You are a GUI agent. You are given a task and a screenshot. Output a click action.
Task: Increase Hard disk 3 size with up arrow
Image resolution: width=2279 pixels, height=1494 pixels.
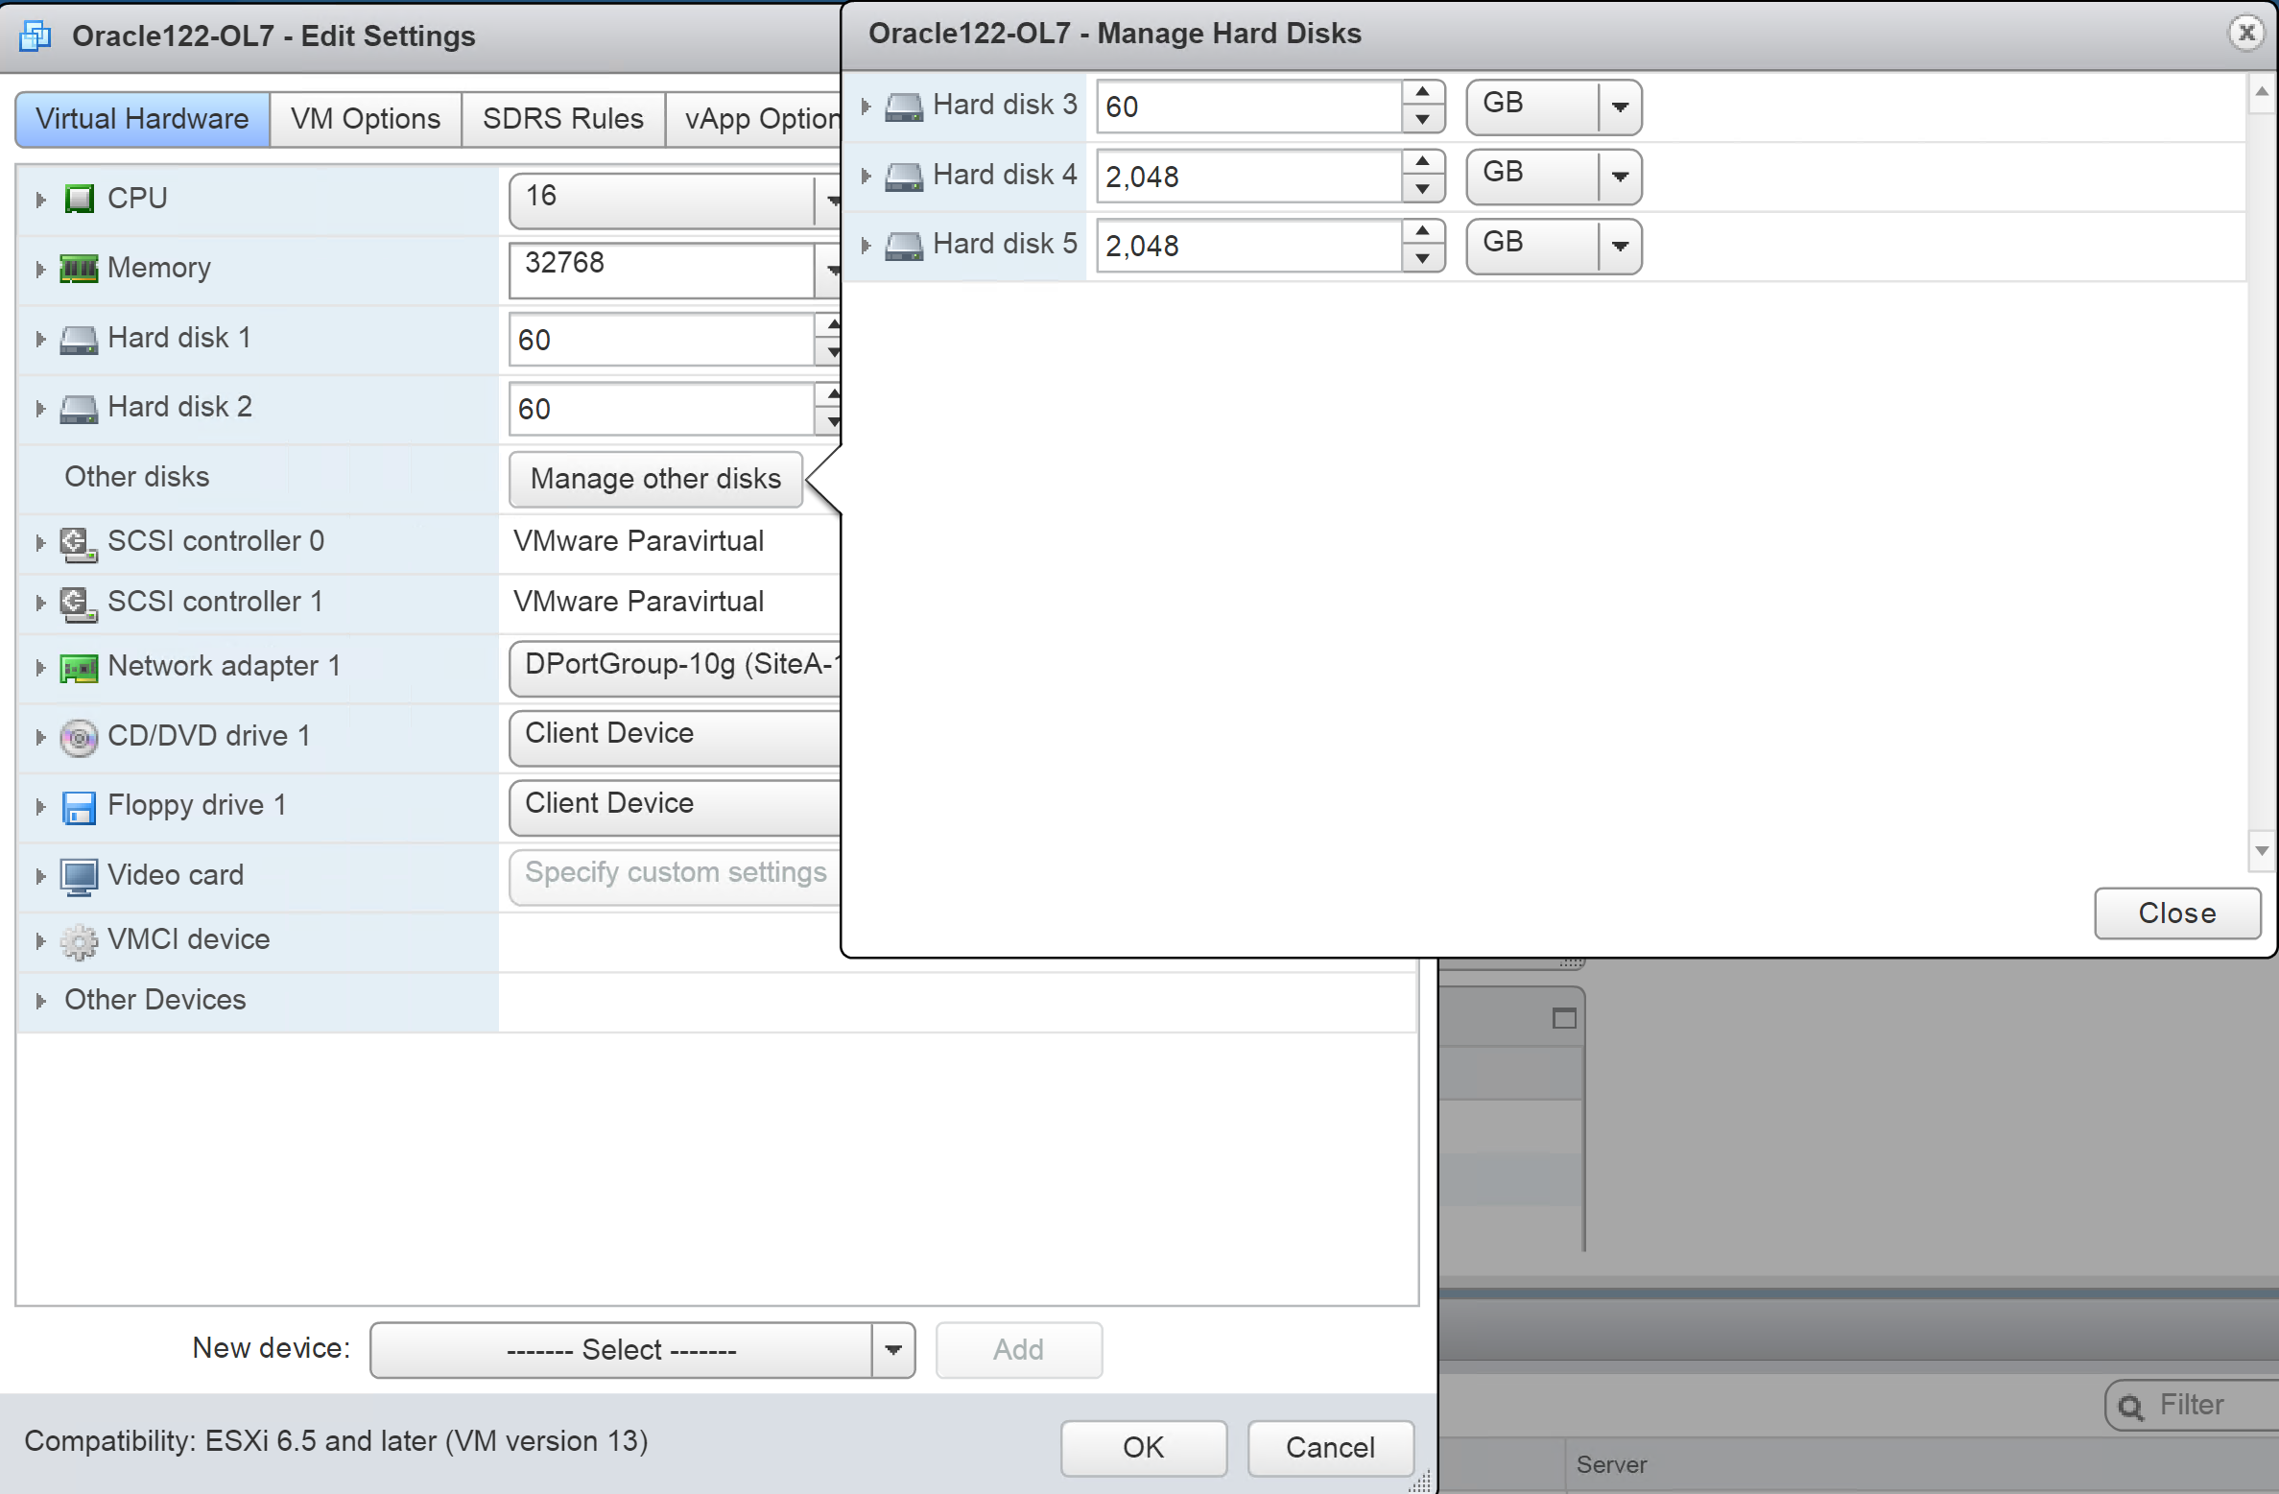(1422, 92)
